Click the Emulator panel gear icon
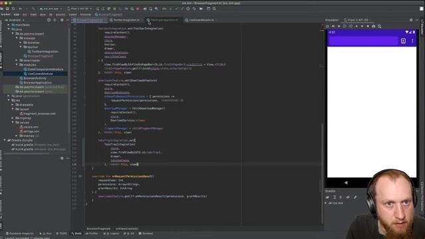The image size is (425, 239). pyautogui.click(x=411, y=20)
